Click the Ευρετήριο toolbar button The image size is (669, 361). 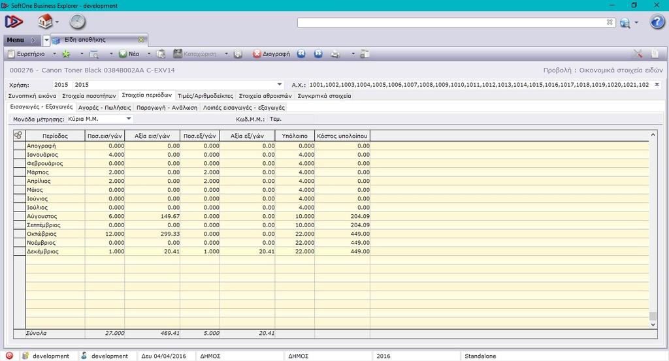point(26,54)
